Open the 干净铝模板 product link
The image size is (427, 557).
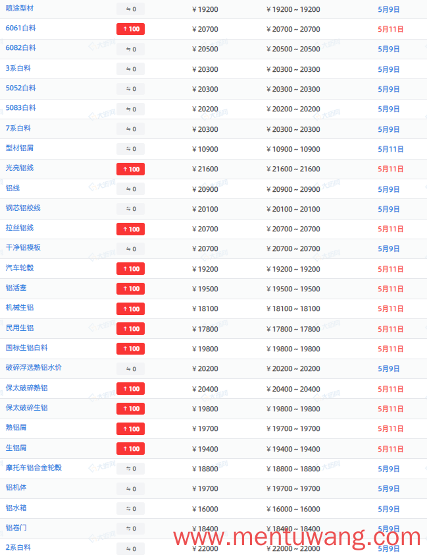pyautogui.click(x=23, y=248)
